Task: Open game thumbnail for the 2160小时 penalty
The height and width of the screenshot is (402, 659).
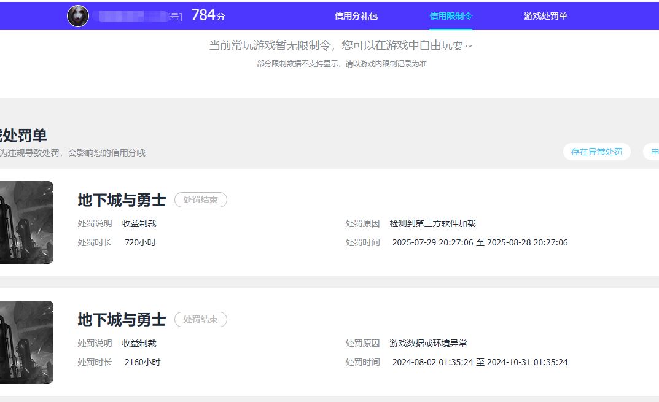Action: click(x=26, y=342)
